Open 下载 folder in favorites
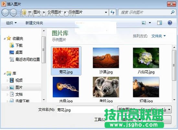178x130 pixels. coord(19,45)
